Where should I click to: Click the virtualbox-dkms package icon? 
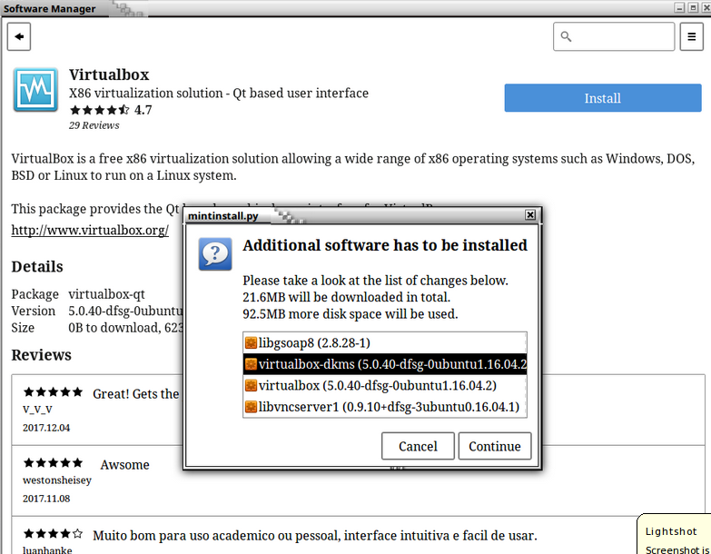pos(251,364)
